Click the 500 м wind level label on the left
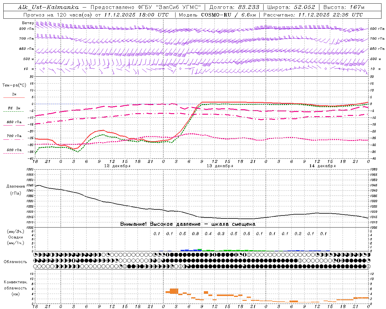Screen dimensions: 386x309 tap(29, 59)
